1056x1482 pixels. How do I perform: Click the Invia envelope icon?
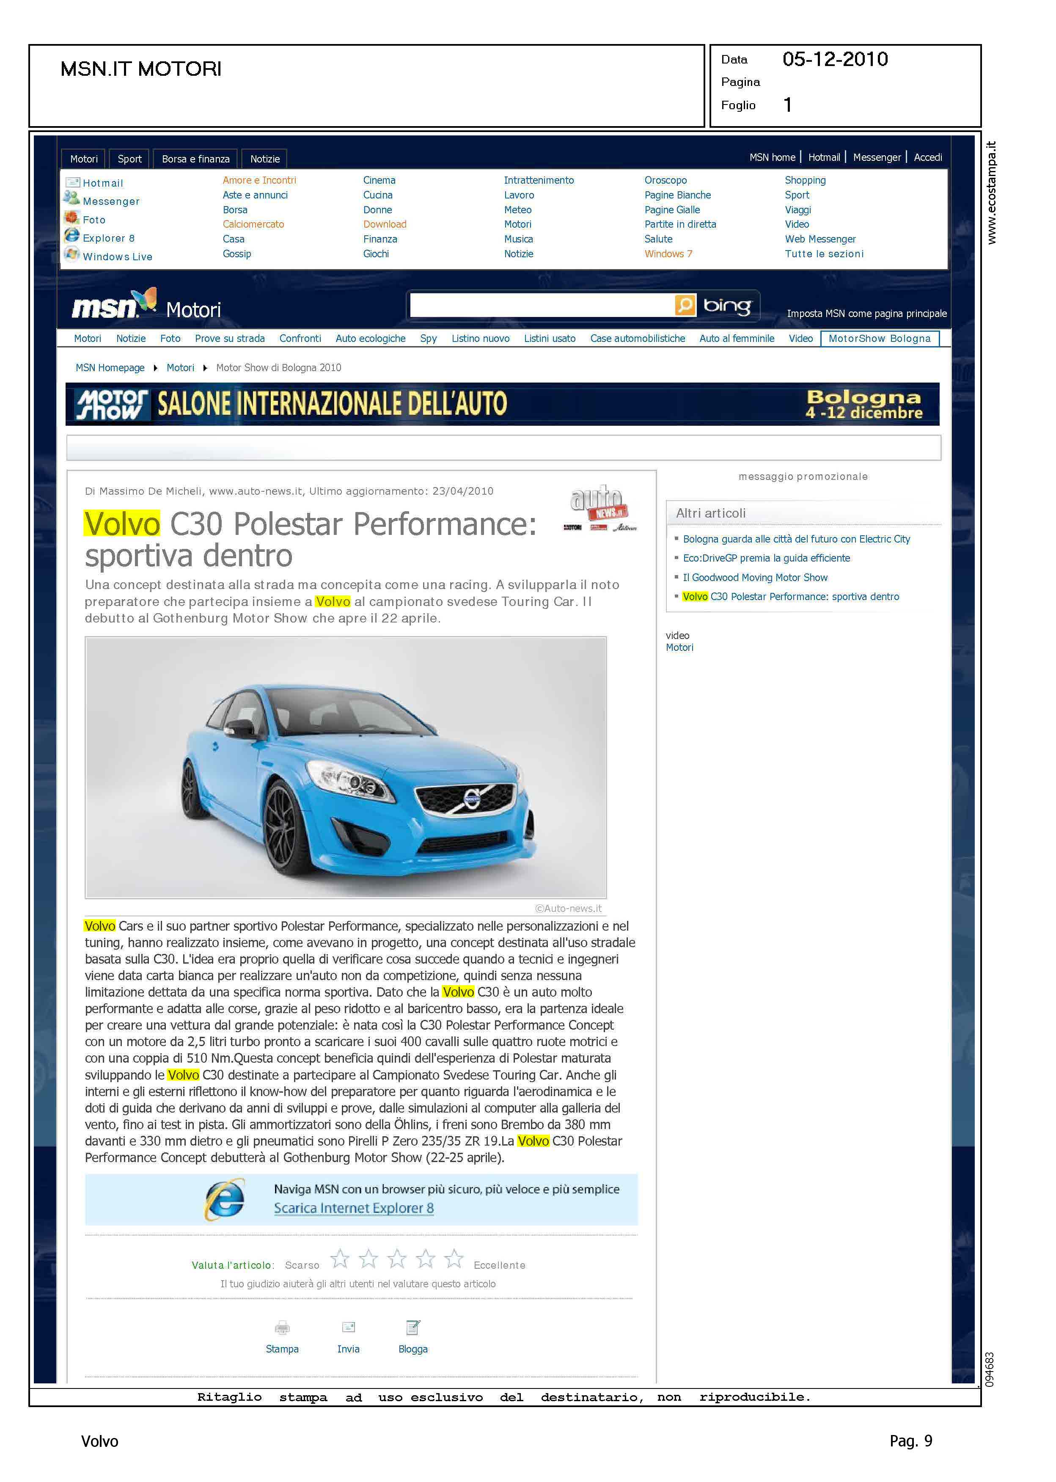click(x=349, y=1327)
